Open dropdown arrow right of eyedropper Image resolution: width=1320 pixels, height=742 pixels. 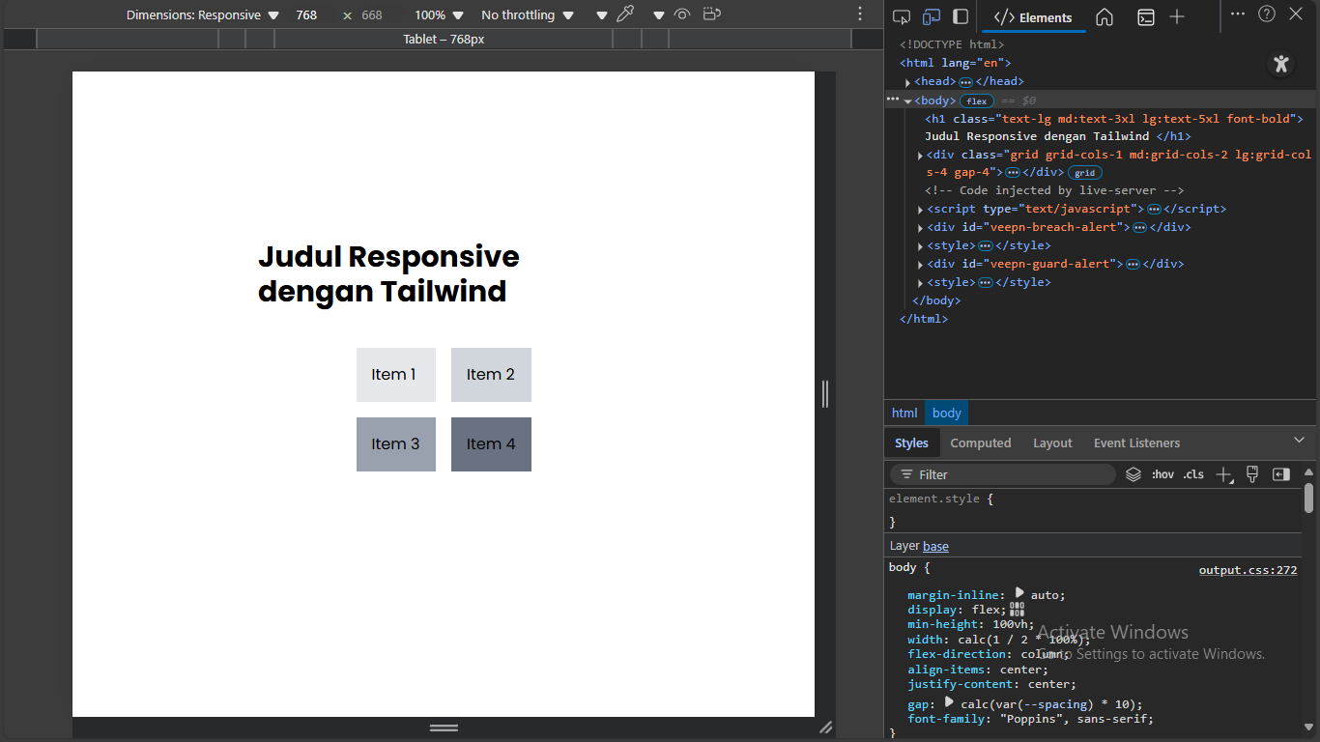pyautogui.click(x=659, y=15)
